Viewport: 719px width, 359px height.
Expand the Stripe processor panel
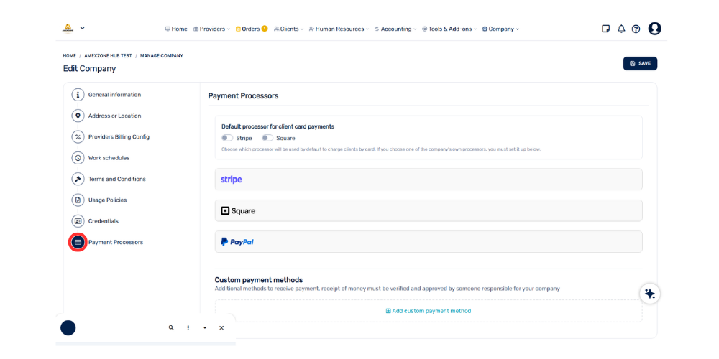click(429, 179)
